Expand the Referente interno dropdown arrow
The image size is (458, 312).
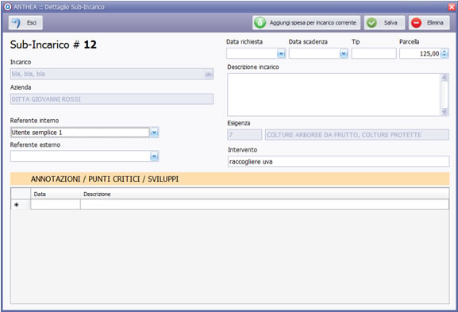(155, 133)
